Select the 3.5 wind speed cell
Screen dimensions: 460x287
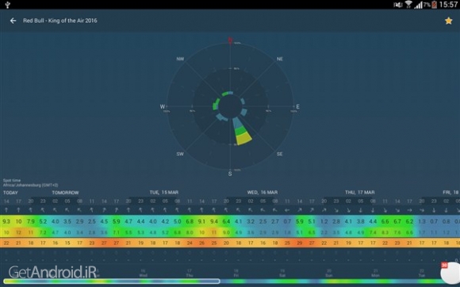point(67,221)
